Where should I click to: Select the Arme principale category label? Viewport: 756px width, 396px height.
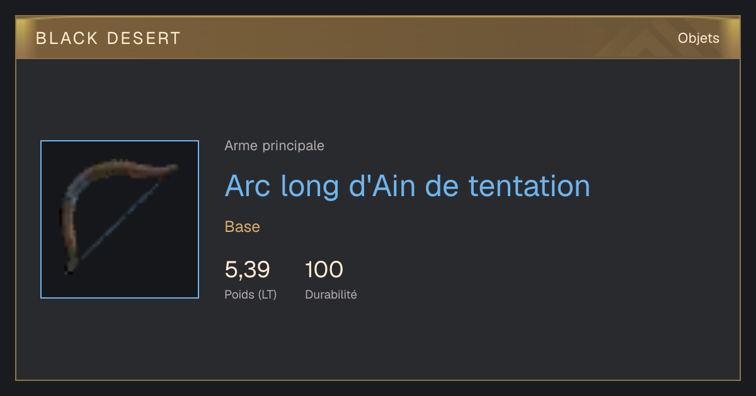[x=274, y=146]
